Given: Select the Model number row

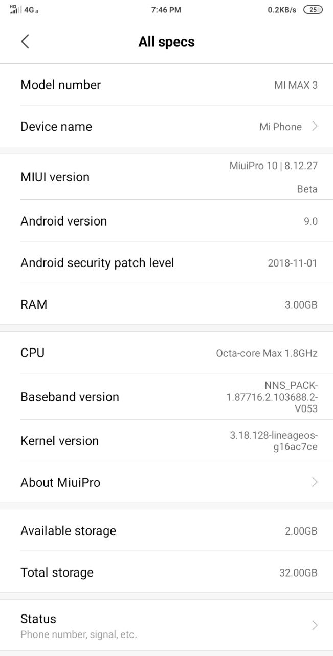Looking at the screenshot, I should pyautogui.click(x=166, y=85).
